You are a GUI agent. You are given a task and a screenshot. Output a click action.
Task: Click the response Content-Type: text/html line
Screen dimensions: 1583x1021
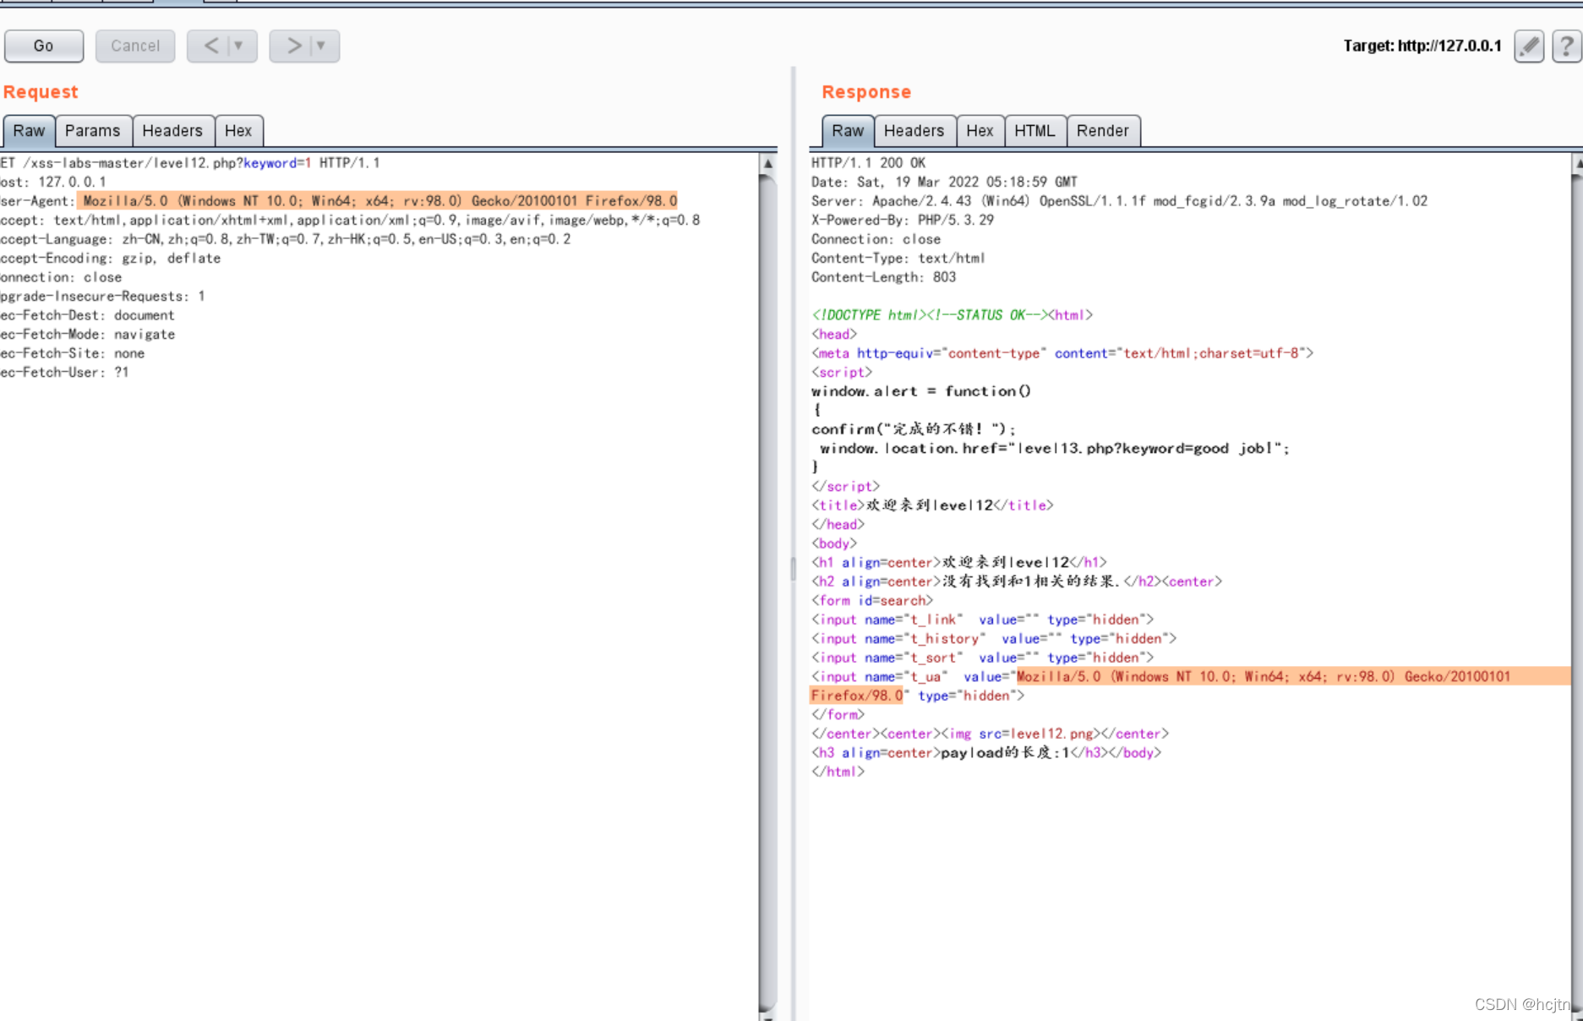click(x=898, y=259)
